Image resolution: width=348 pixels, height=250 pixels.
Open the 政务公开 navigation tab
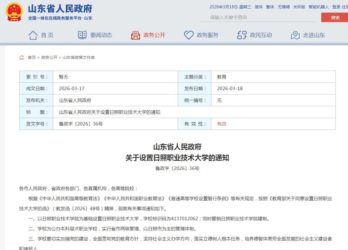[154, 35]
